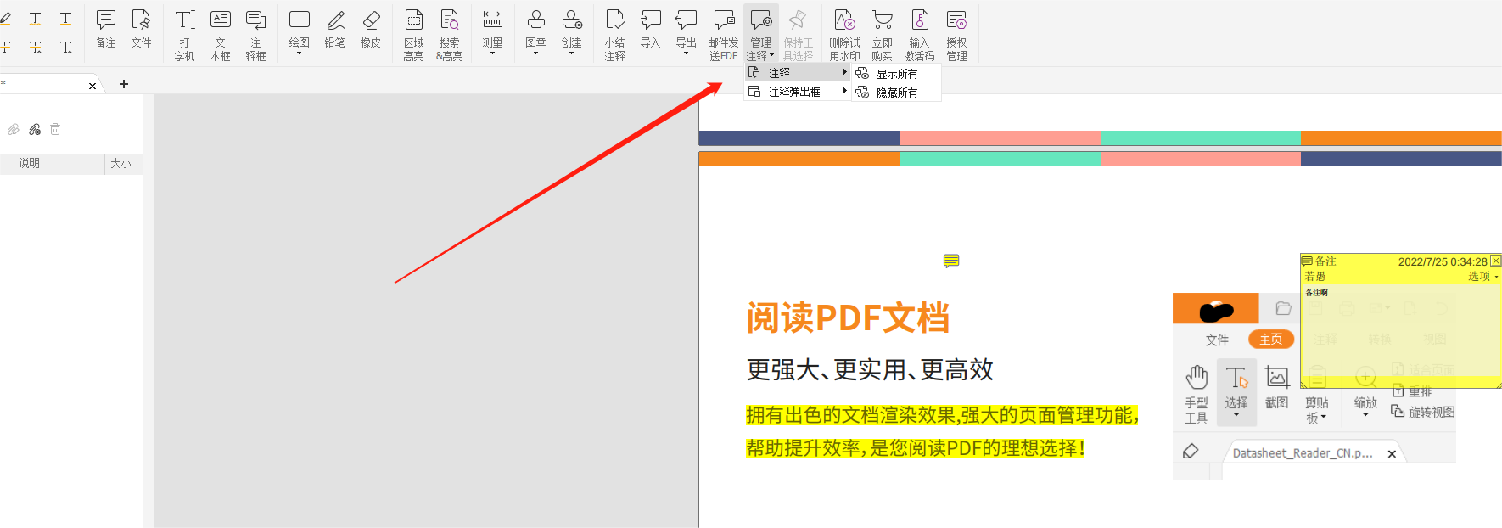This screenshot has width=1502, height=528.
Task: Select the 区域高亮 area highlight tool
Action: coord(414,35)
